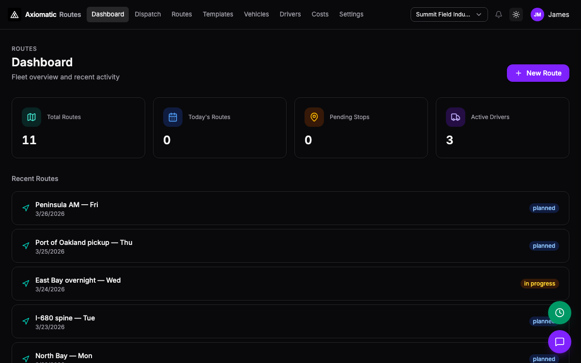The height and width of the screenshot is (363, 581).
Task: Open the Peninsula AM — Fri route
Action: tap(290, 208)
